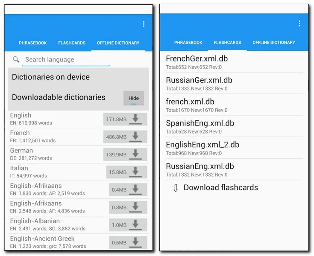This screenshot has height=256, width=314.
Task: Click the search magnifier icon
Action: tap(16, 60)
